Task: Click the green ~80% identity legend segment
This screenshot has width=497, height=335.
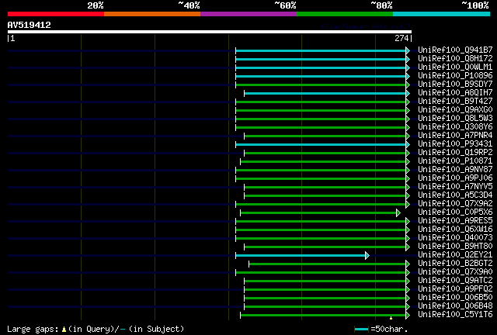Action: coord(345,14)
